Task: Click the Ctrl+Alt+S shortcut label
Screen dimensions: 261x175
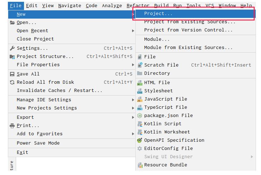Action: click(118, 48)
